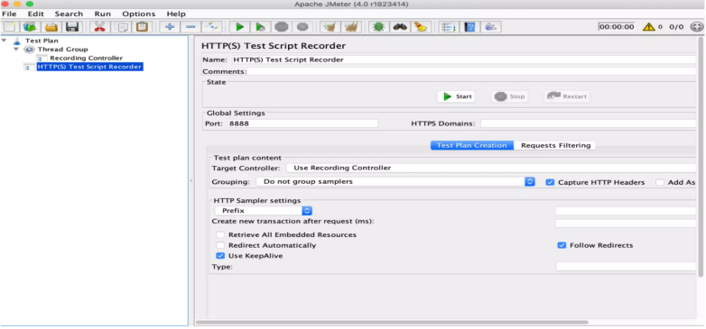706x329 pixels.
Task: Open function helper list icon
Action: pyautogui.click(x=449, y=27)
